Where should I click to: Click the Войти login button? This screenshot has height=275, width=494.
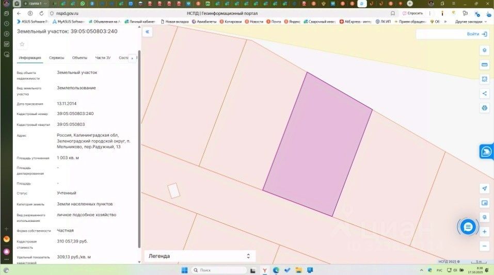click(x=476, y=34)
